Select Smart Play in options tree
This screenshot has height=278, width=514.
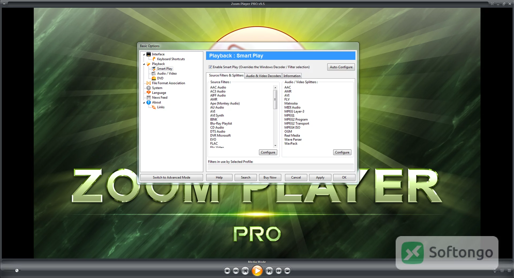pos(165,69)
